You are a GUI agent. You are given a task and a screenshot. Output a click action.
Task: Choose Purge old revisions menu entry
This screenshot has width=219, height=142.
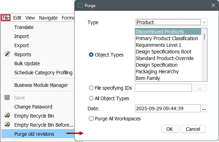pos(34,134)
